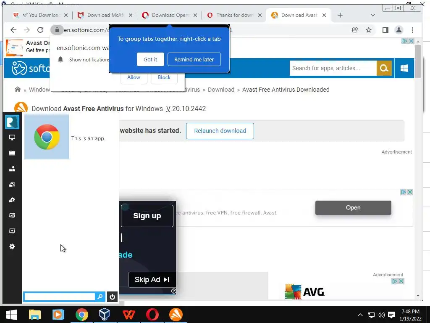The width and height of the screenshot is (430, 323).
Task: Open the Action Center notifications icon
Action: coord(391,315)
